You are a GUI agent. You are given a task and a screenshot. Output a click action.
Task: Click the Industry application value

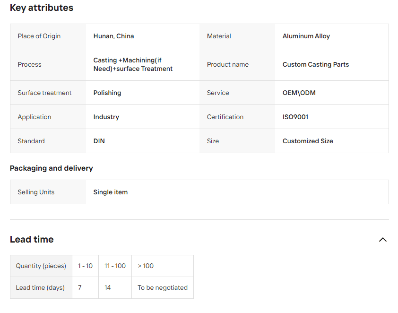(106, 117)
